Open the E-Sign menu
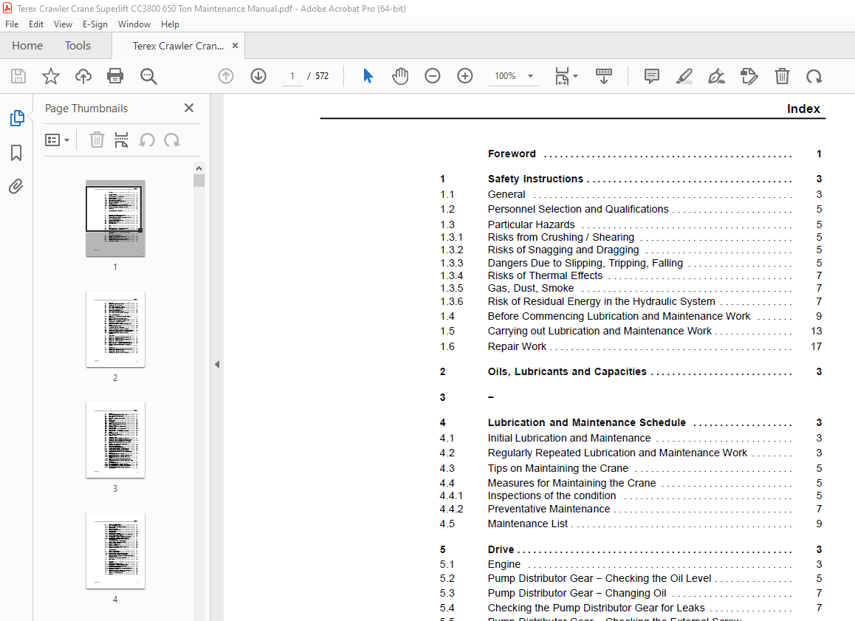The image size is (855, 621). 95,24
